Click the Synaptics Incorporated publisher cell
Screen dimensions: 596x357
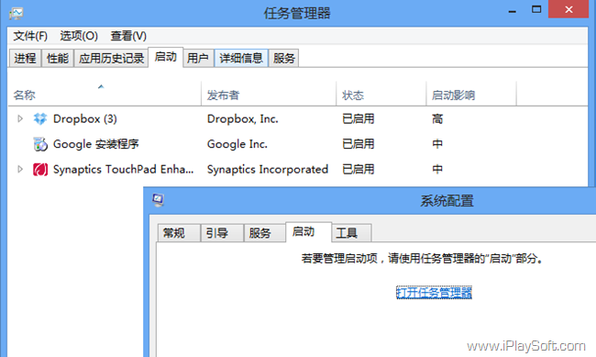(x=267, y=170)
